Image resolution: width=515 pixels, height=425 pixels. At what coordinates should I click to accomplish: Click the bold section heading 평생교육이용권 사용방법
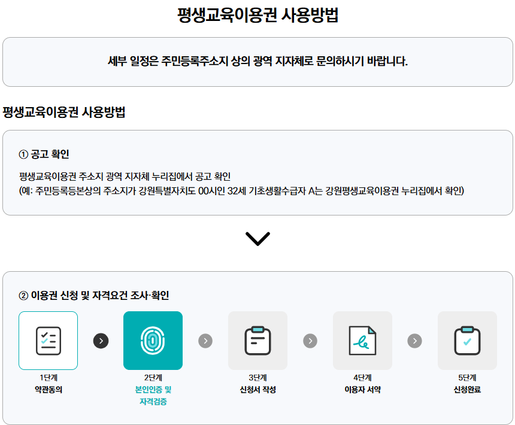[x=64, y=112]
